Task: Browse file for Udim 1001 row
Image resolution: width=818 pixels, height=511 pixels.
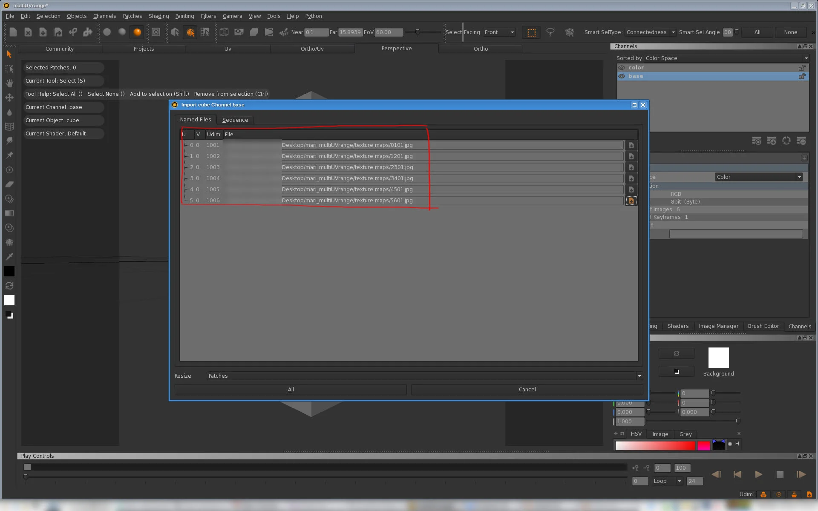Action: [x=631, y=145]
